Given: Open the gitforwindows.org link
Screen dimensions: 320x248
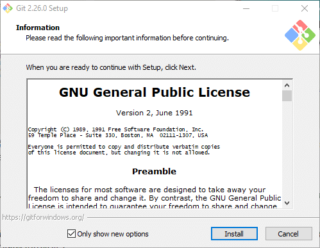Looking at the screenshot, I should tap(43, 217).
